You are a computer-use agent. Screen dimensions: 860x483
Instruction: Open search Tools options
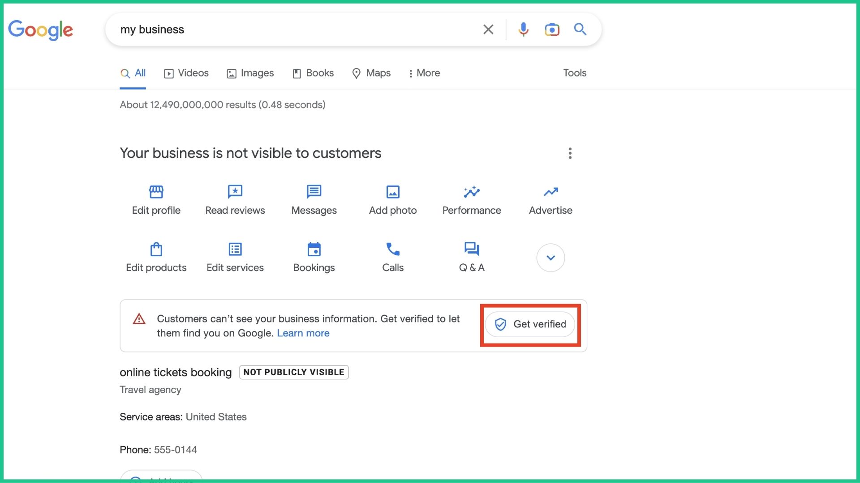pyautogui.click(x=575, y=73)
